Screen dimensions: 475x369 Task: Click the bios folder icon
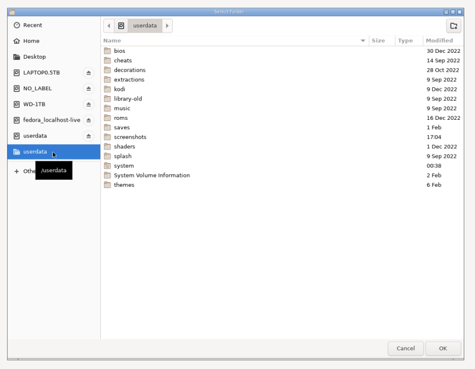click(107, 50)
